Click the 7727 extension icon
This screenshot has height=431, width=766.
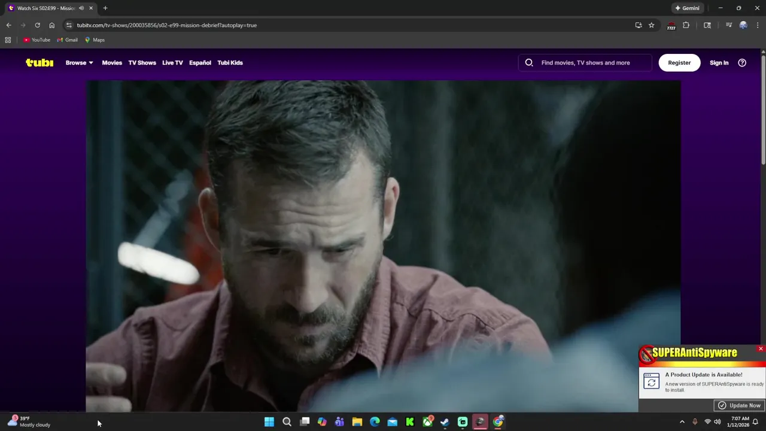[671, 26]
